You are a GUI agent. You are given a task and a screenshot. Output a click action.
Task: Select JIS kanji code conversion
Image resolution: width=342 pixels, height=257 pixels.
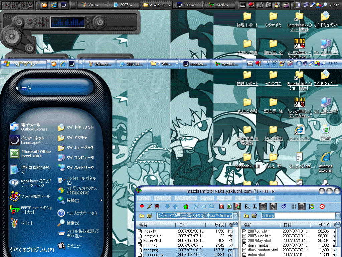coord(255,206)
